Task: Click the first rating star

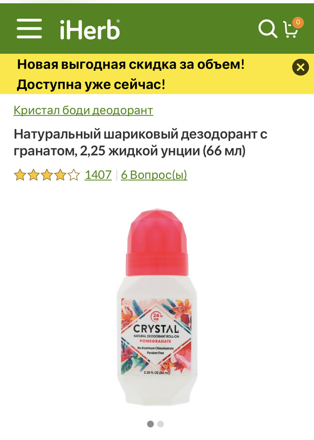Action: click(x=20, y=175)
